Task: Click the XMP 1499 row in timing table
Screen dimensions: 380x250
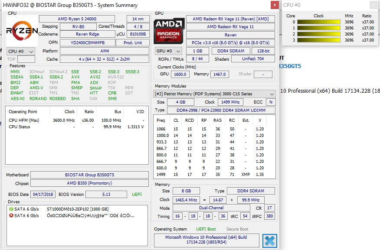Action: click(215, 174)
